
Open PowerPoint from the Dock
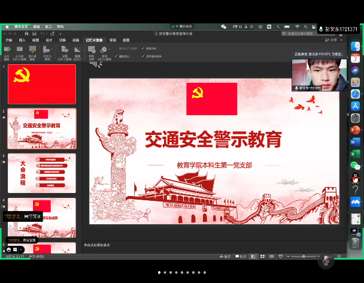point(355,130)
